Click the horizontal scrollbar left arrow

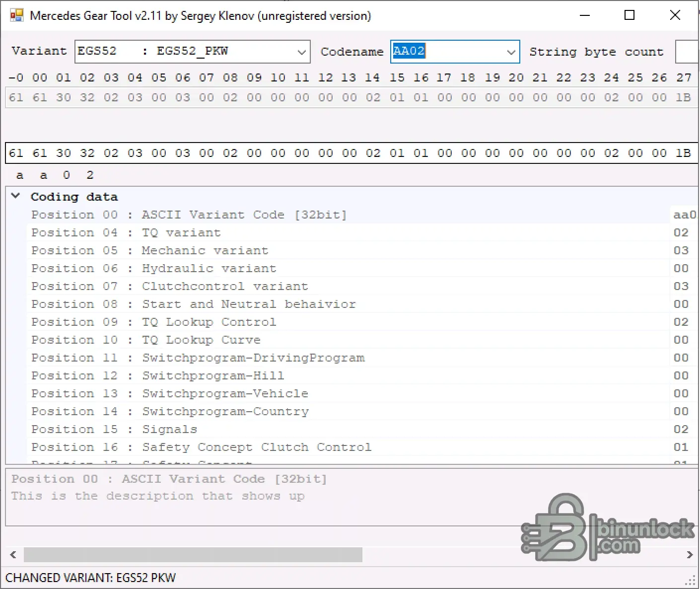point(13,555)
